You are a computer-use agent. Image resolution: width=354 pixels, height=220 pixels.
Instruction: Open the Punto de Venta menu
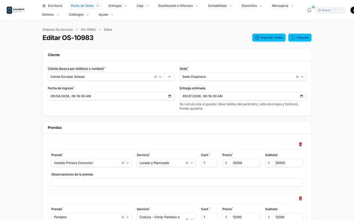click(x=85, y=5)
